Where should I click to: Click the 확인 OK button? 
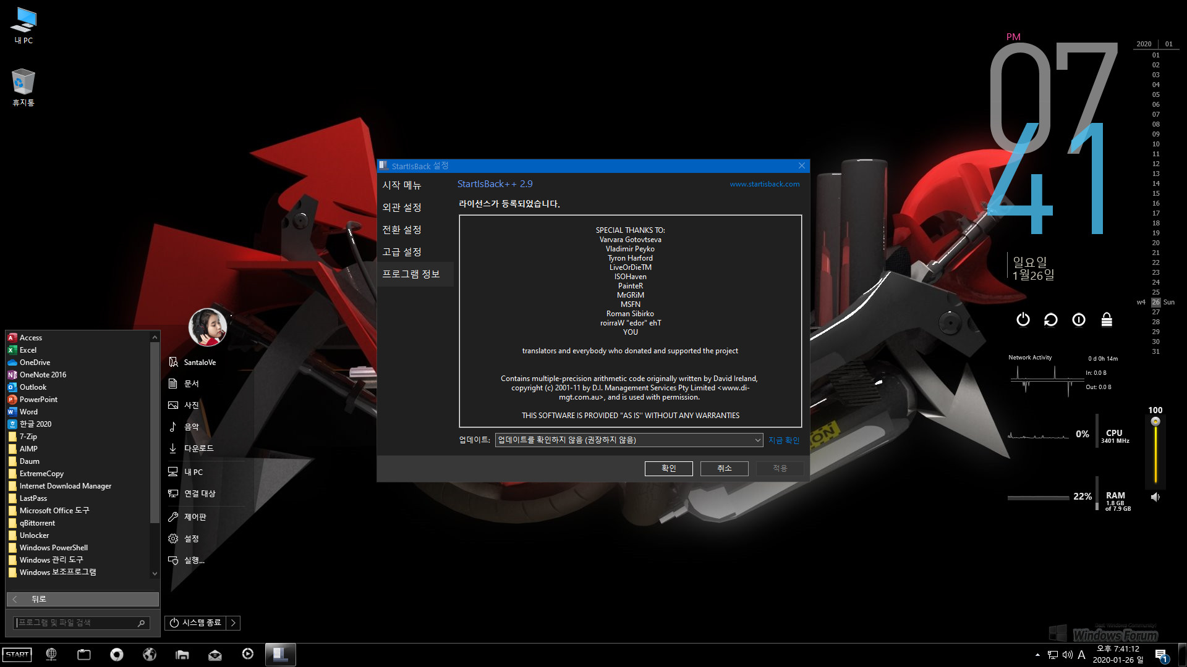[x=668, y=469]
